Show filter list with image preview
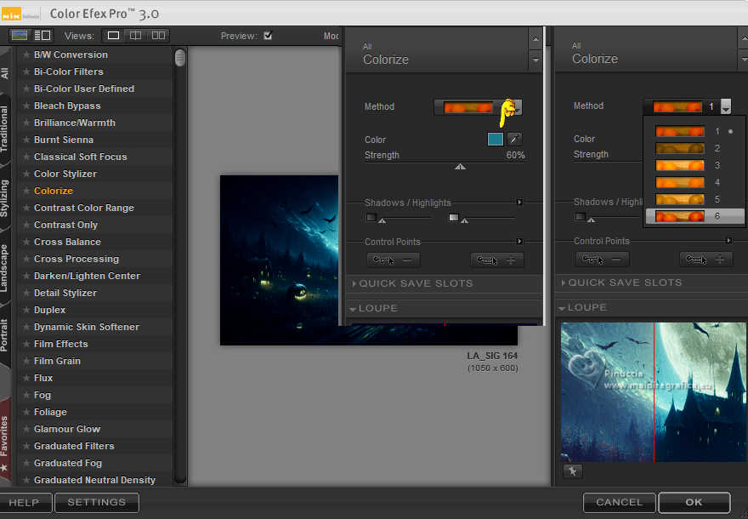The height and width of the screenshot is (519, 748). click(x=42, y=36)
